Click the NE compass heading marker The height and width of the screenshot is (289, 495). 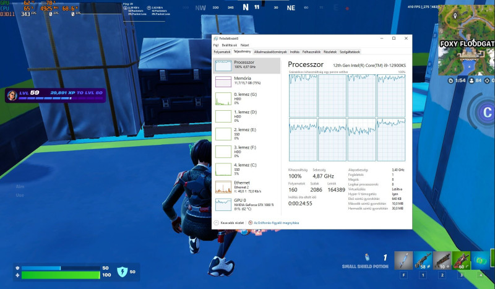[x=291, y=8]
